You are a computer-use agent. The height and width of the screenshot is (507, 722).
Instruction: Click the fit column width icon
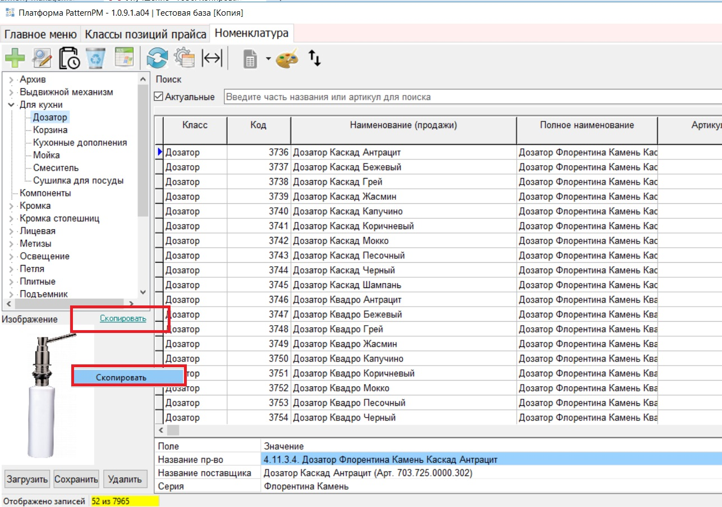pyautogui.click(x=212, y=58)
